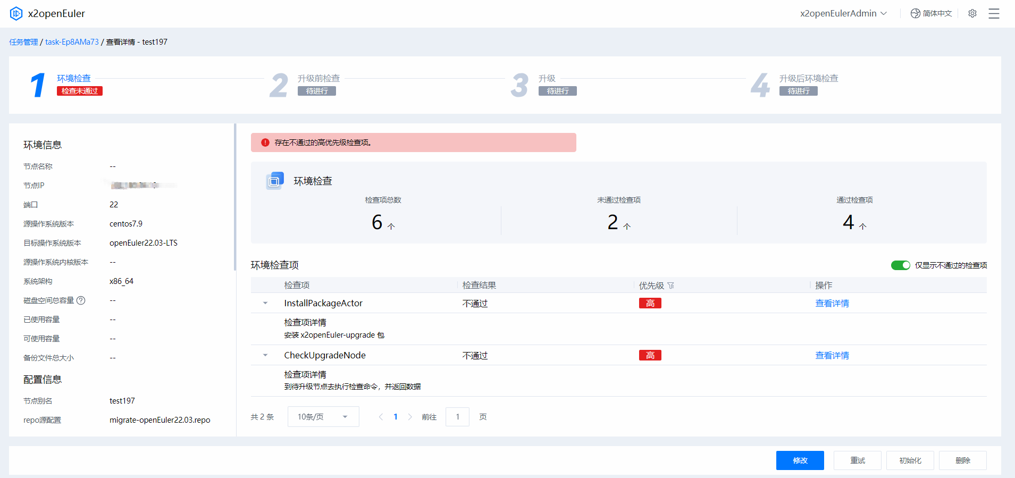Click the language globe icon
1015x478 pixels.
coord(915,13)
